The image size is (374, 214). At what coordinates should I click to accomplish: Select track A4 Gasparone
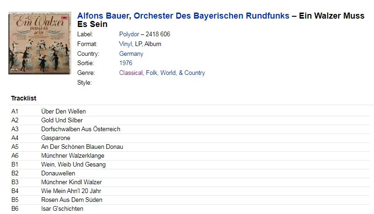190,138
